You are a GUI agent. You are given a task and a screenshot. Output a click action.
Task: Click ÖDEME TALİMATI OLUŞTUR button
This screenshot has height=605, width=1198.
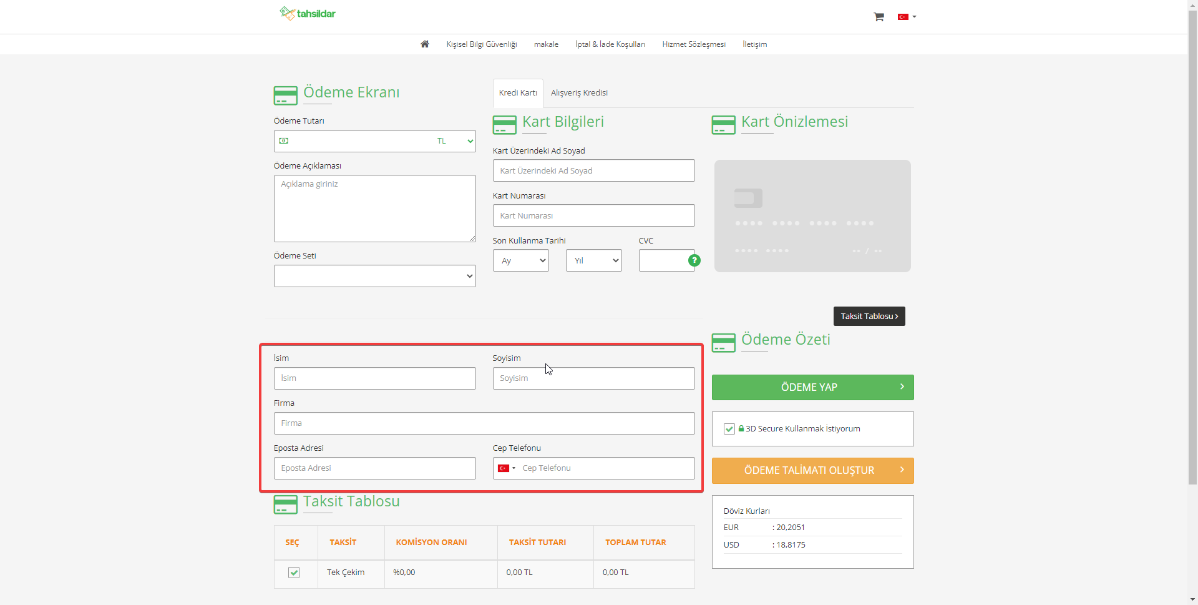[812, 471]
